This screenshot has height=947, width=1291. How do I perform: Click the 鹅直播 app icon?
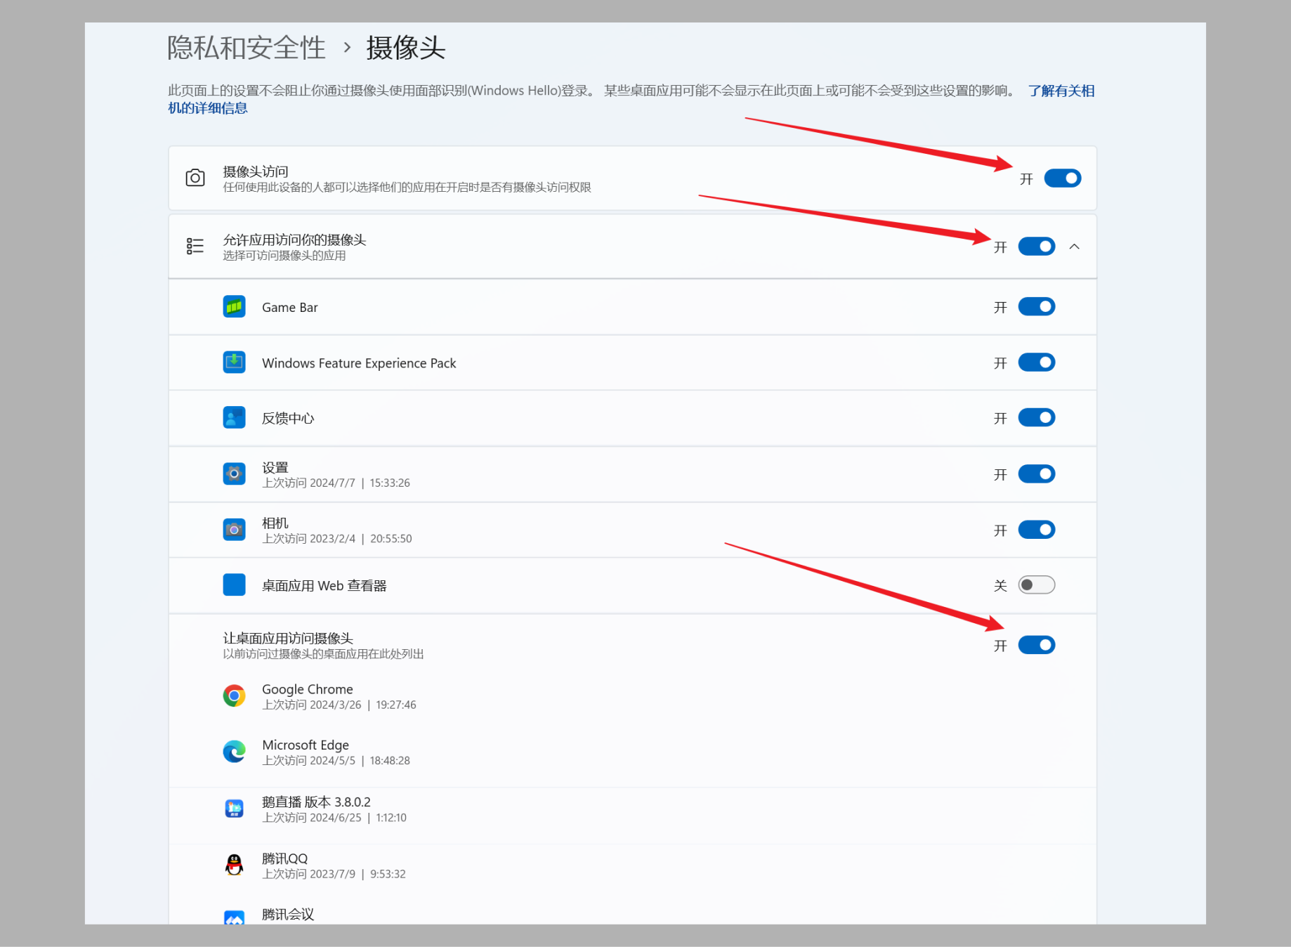click(234, 809)
